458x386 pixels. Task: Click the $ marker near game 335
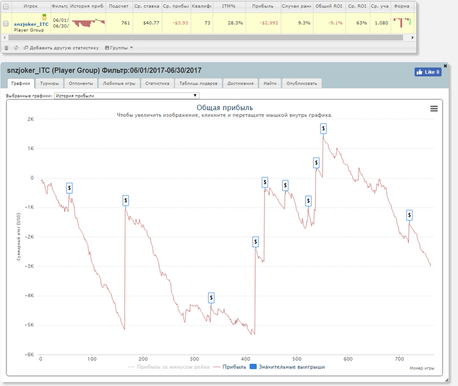click(211, 298)
